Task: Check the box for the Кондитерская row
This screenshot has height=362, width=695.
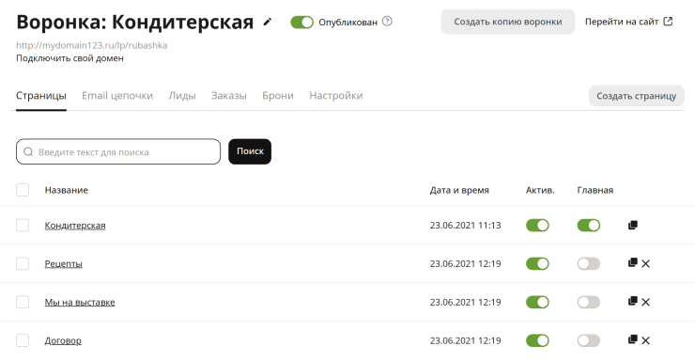Action: point(23,226)
